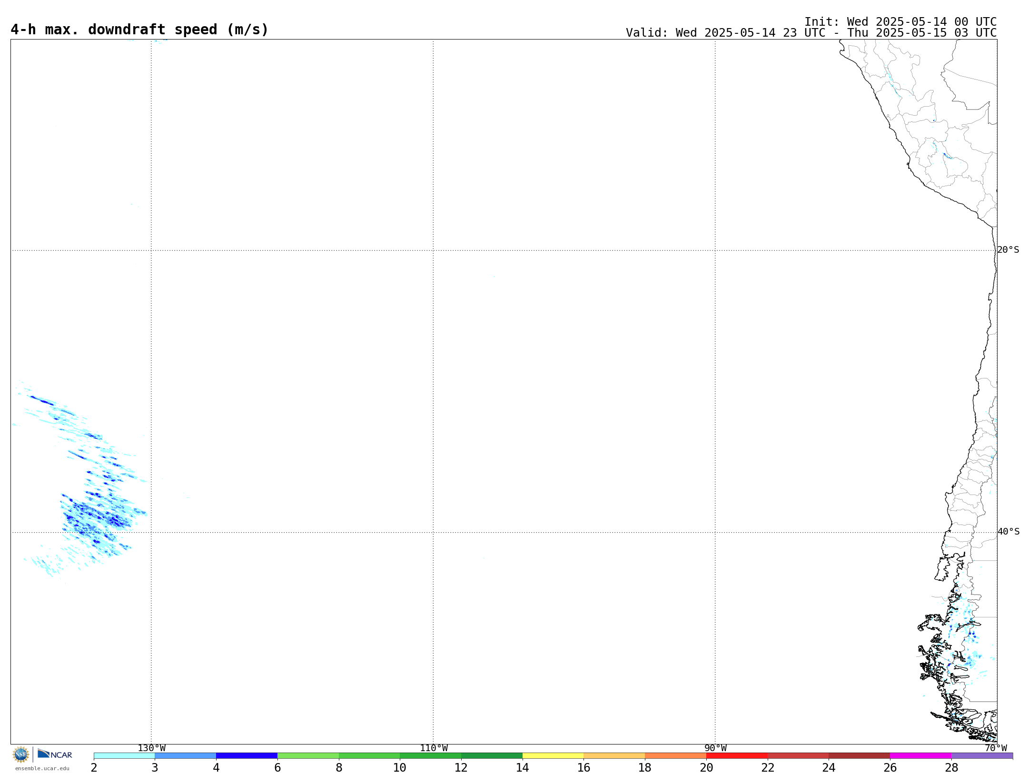Click the title '4-h max. downdraft speed (m/s)'
1028x774 pixels.
pyautogui.click(x=139, y=30)
